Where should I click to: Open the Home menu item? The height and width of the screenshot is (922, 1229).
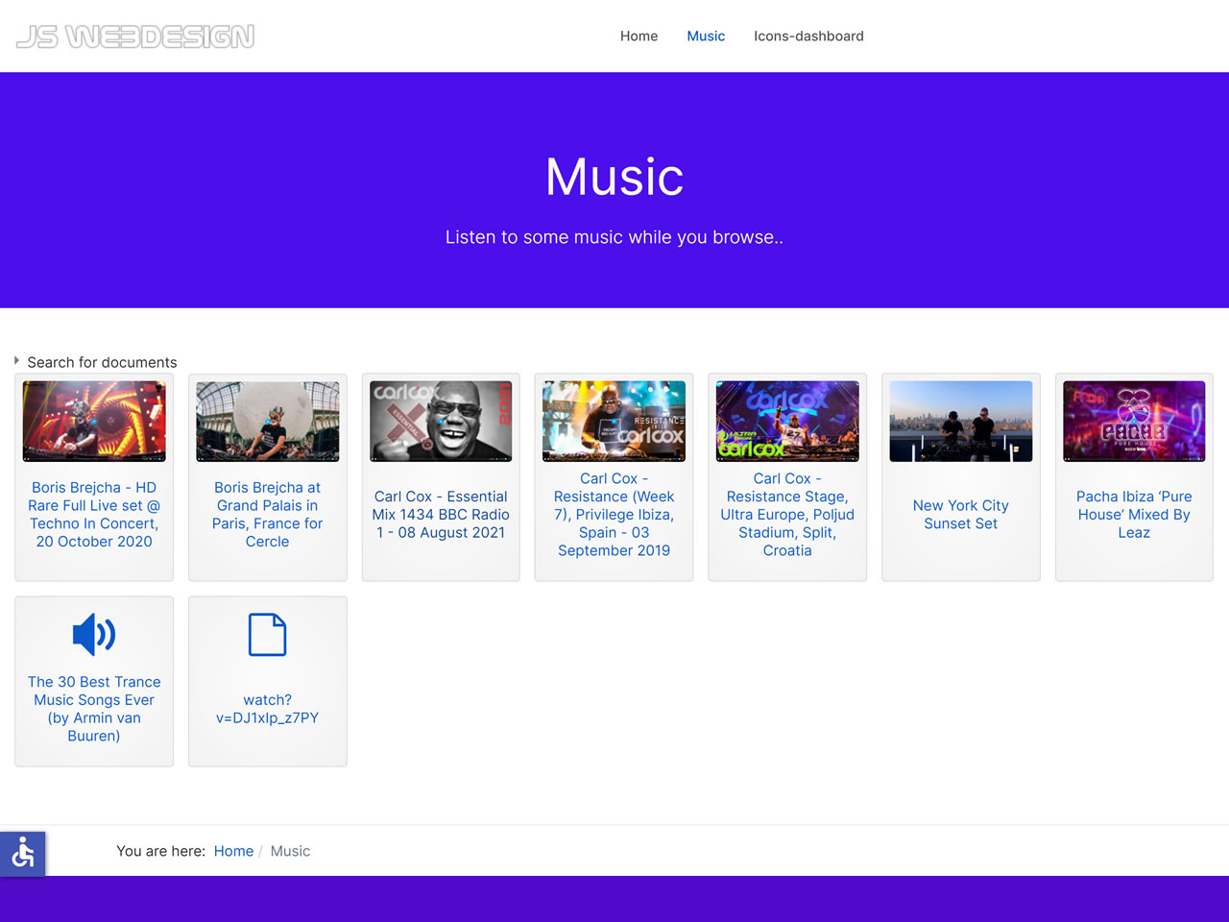[x=639, y=36]
